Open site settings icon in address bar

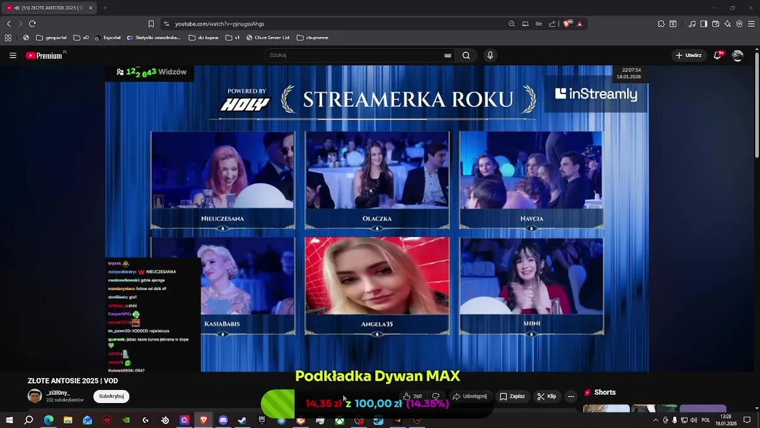point(166,24)
